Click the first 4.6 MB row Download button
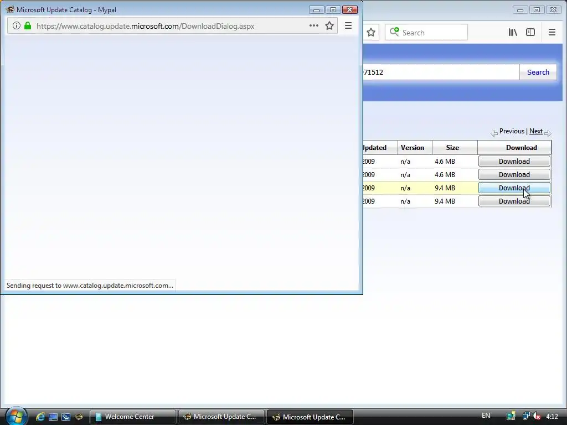Viewport: 567px width, 425px height. [514, 161]
